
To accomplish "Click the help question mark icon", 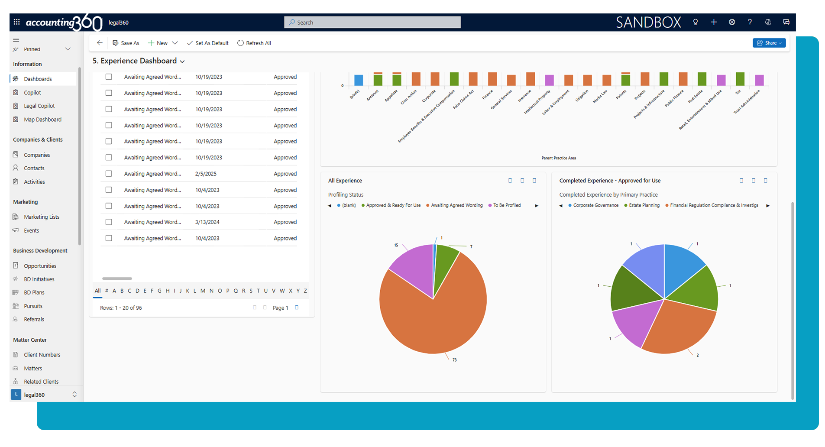I will (750, 22).
